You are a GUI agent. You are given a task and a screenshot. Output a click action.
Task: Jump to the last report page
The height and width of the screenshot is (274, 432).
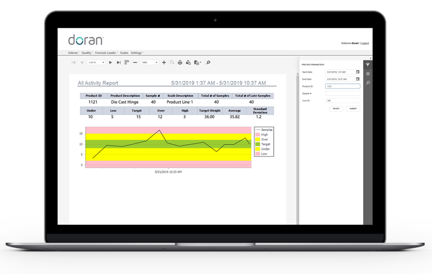point(119,62)
